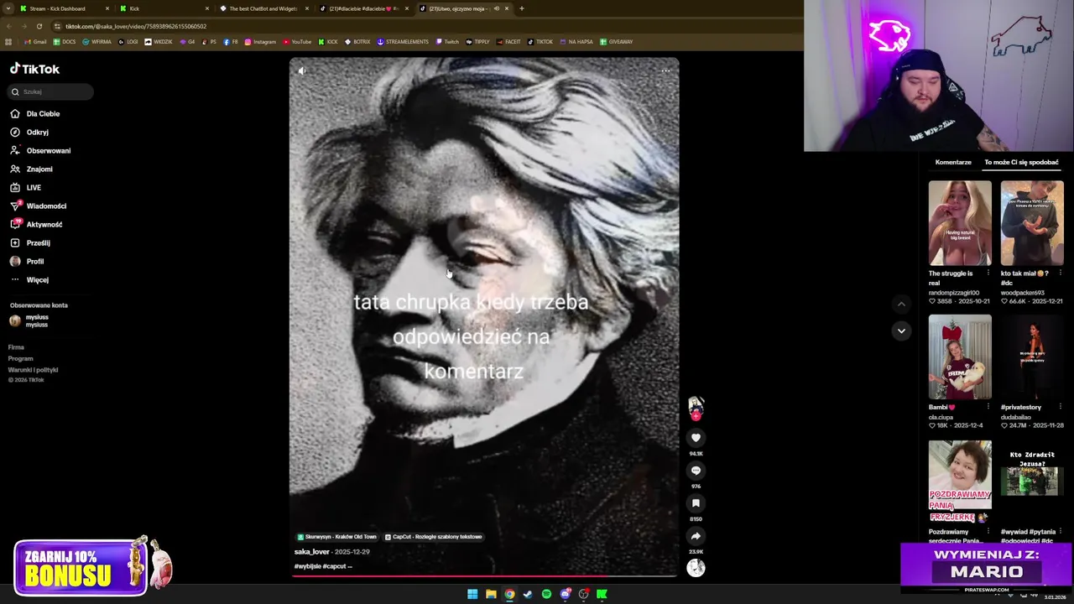The height and width of the screenshot is (604, 1074).
Task: Open the TikTok logo home link
Action: point(34,69)
